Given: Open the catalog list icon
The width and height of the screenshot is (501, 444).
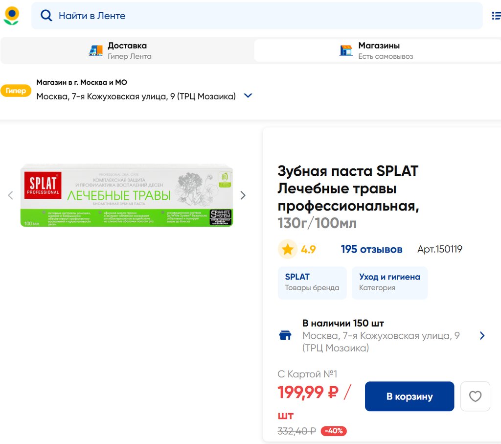Looking at the screenshot, I should coord(496,16).
